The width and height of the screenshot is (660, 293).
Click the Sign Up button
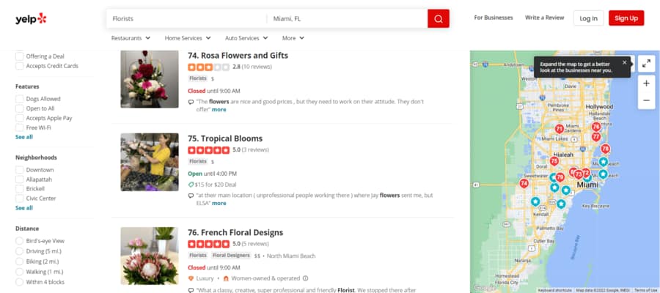pos(626,18)
